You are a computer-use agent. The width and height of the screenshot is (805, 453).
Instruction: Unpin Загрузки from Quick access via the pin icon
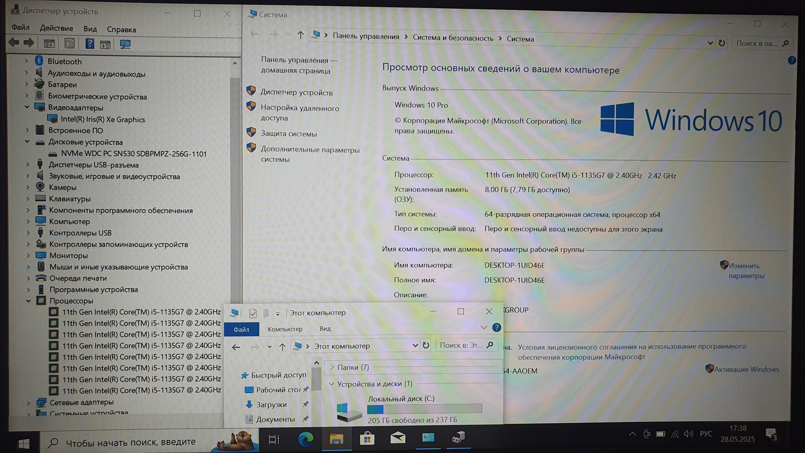click(305, 404)
